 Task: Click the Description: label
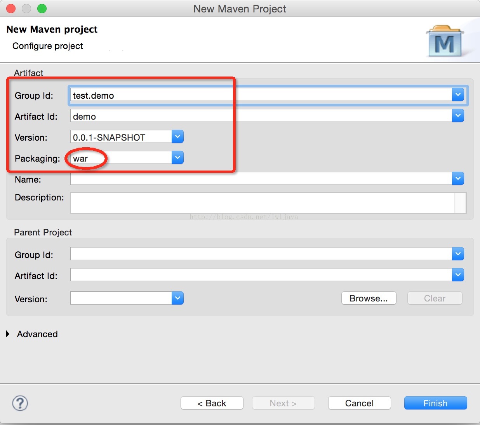pyautogui.click(x=39, y=197)
